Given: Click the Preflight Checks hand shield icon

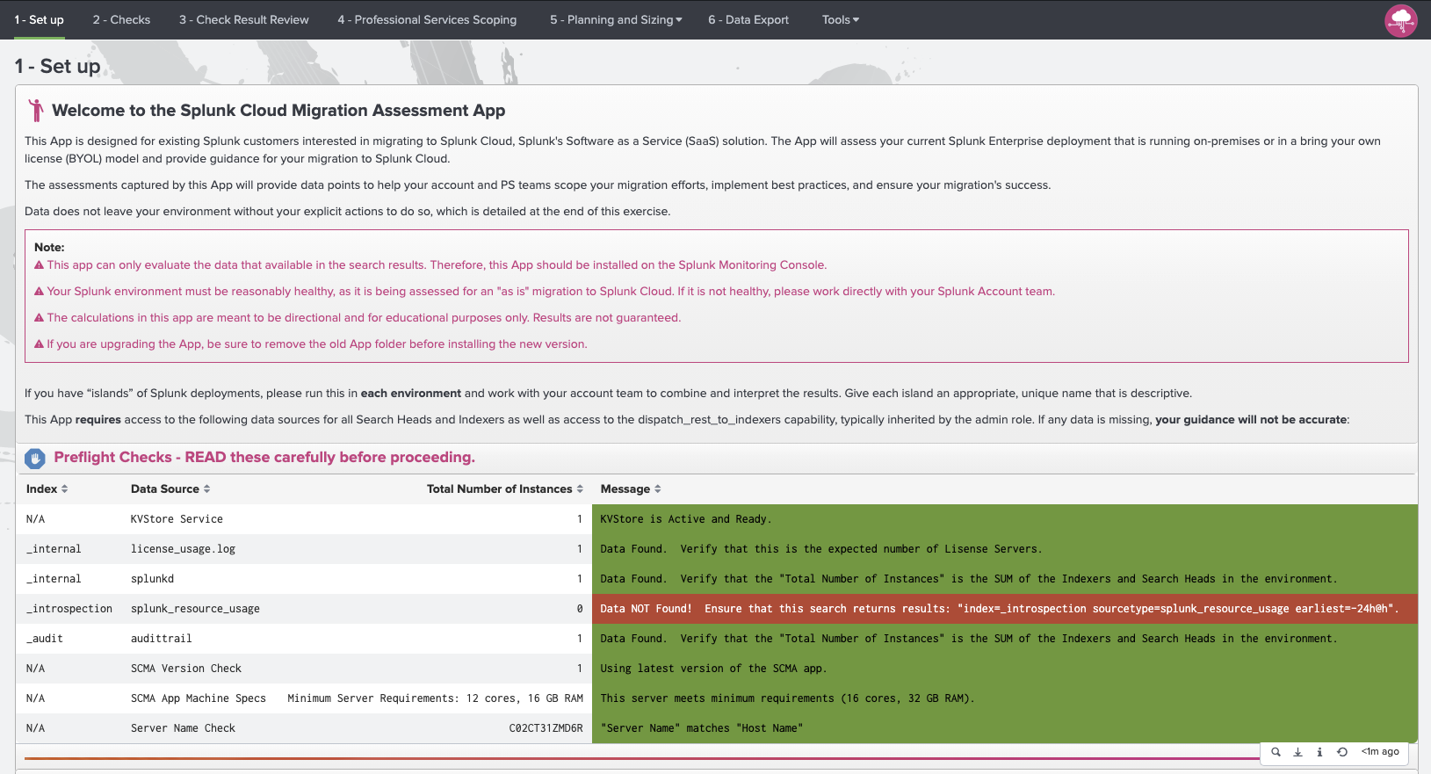Looking at the screenshot, I should 35,458.
